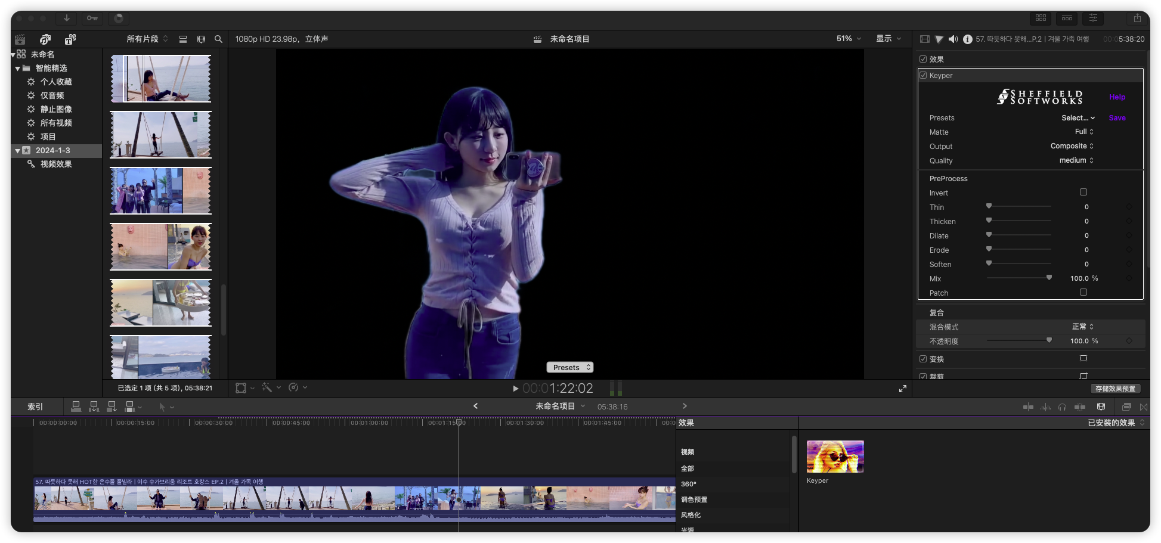Open the 显示 view options dropdown
The image size is (1161, 543).
[888, 39]
